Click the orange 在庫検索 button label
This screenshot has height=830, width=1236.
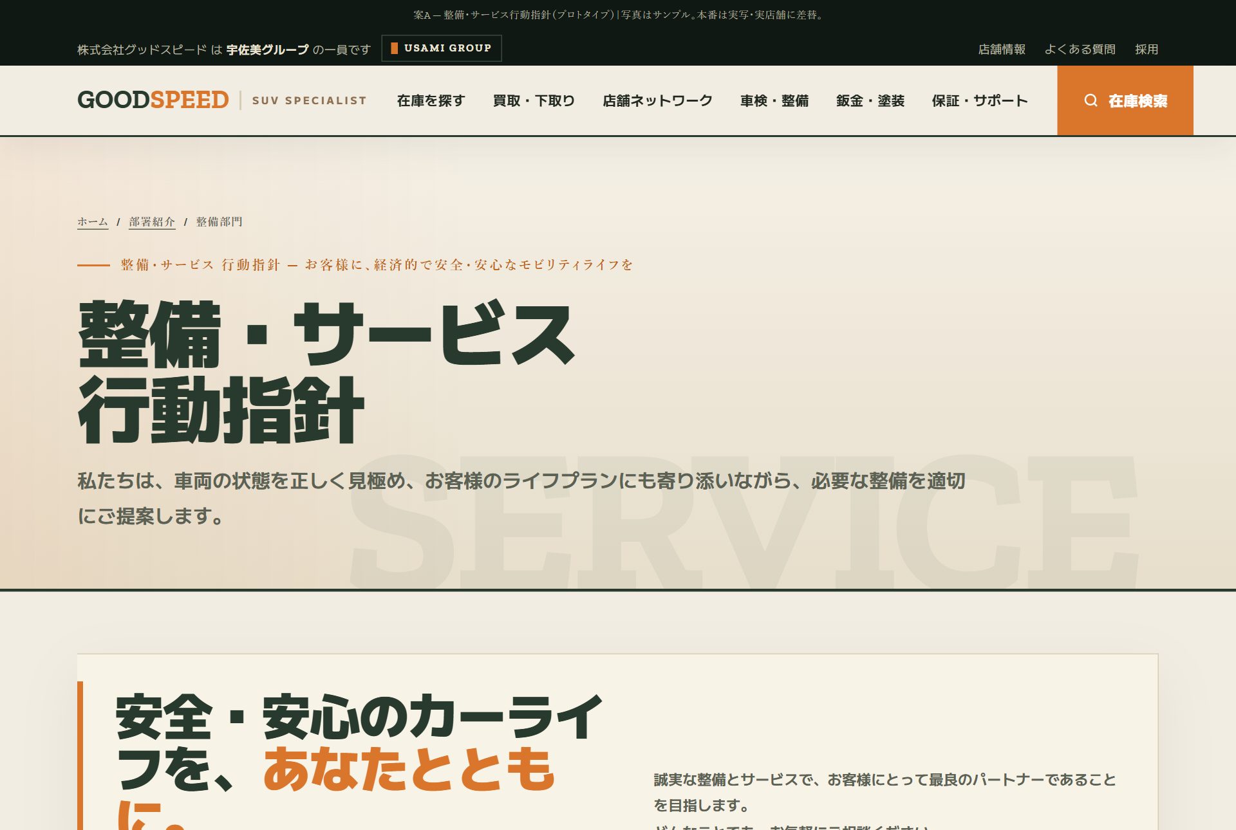pos(1138,101)
